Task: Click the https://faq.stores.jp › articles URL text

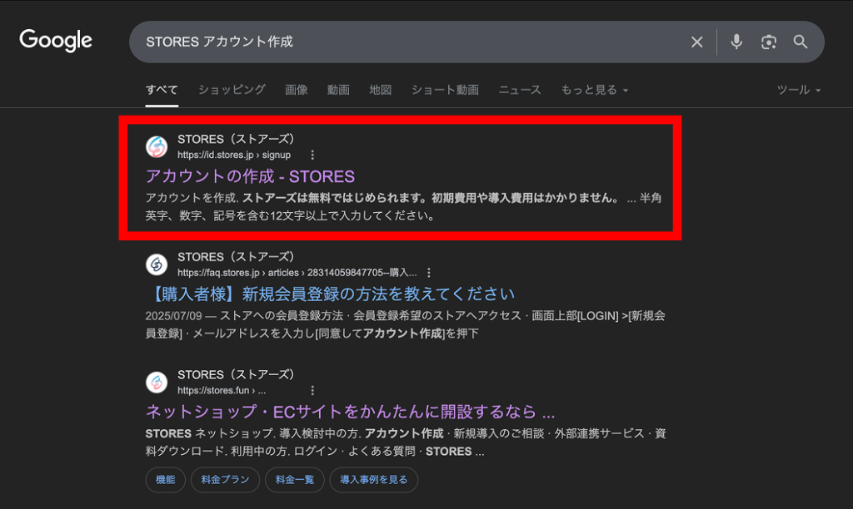Action: point(297,273)
